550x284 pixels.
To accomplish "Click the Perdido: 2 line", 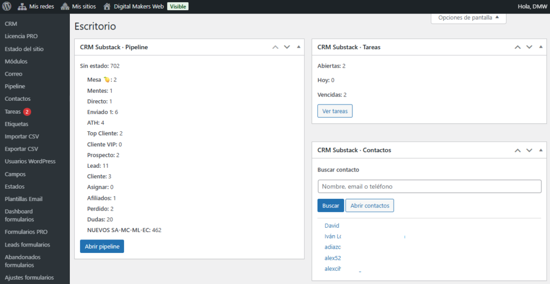I will click(100, 208).
